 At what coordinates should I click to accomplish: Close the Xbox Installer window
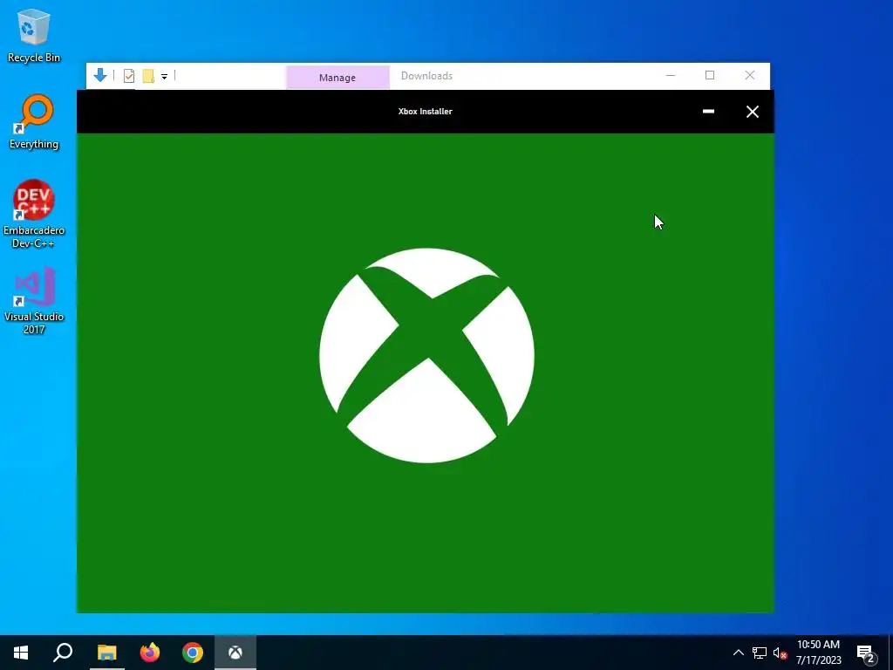pos(753,112)
